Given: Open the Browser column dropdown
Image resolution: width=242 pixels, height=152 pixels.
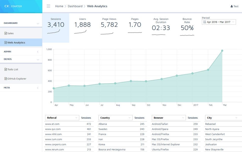Looking at the screenshot, I should [x=169, y=118].
